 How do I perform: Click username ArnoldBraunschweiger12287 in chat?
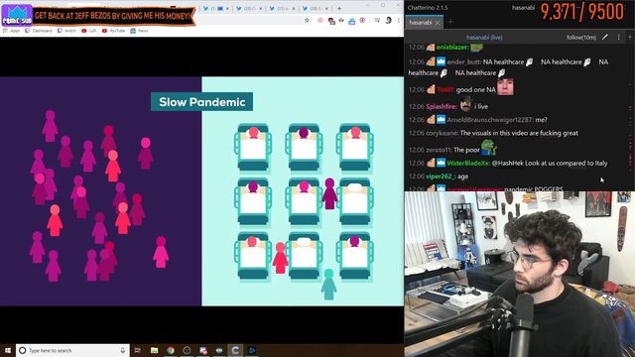[x=490, y=120]
